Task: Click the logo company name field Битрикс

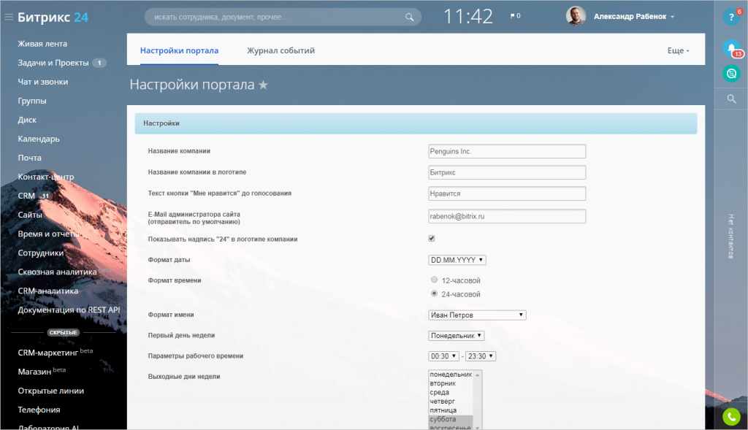Action: click(x=507, y=172)
